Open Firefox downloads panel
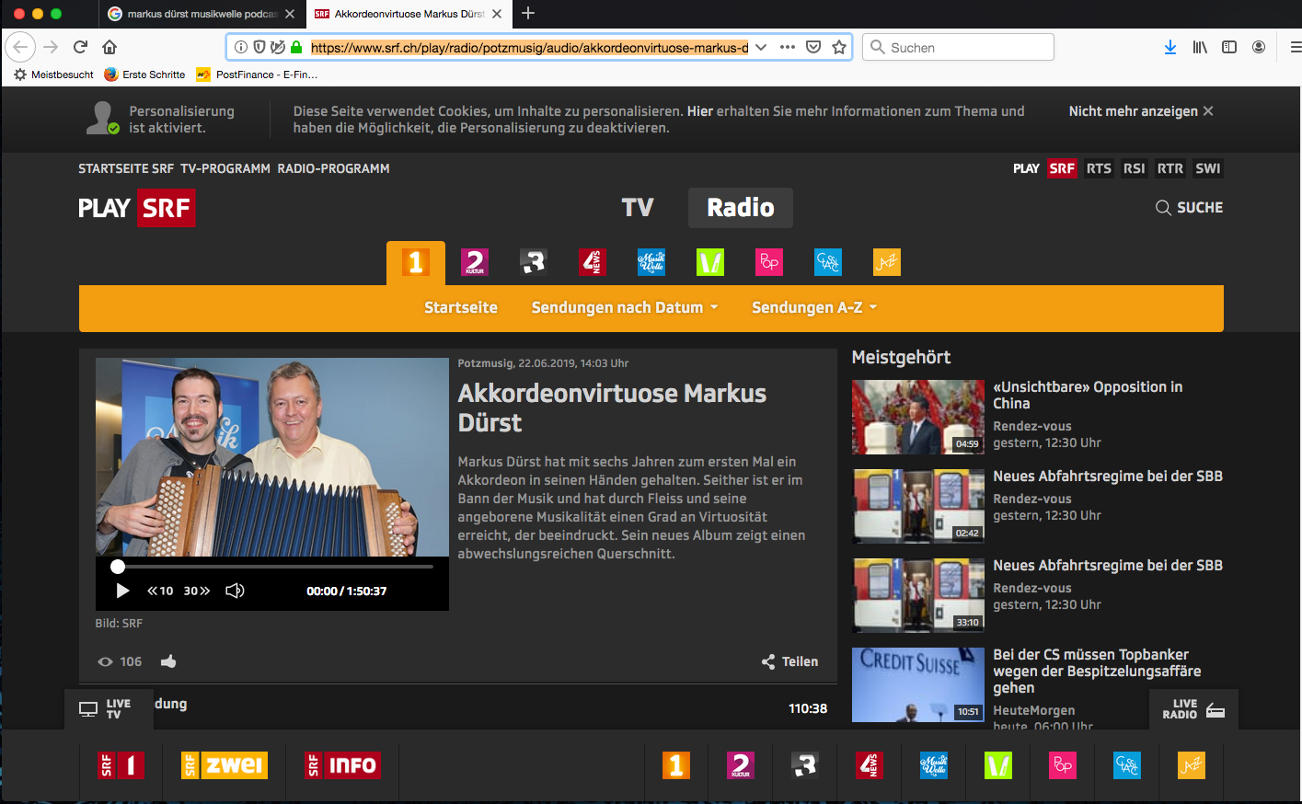The height and width of the screenshot is (804, 1302). [x=1170, y=47]
